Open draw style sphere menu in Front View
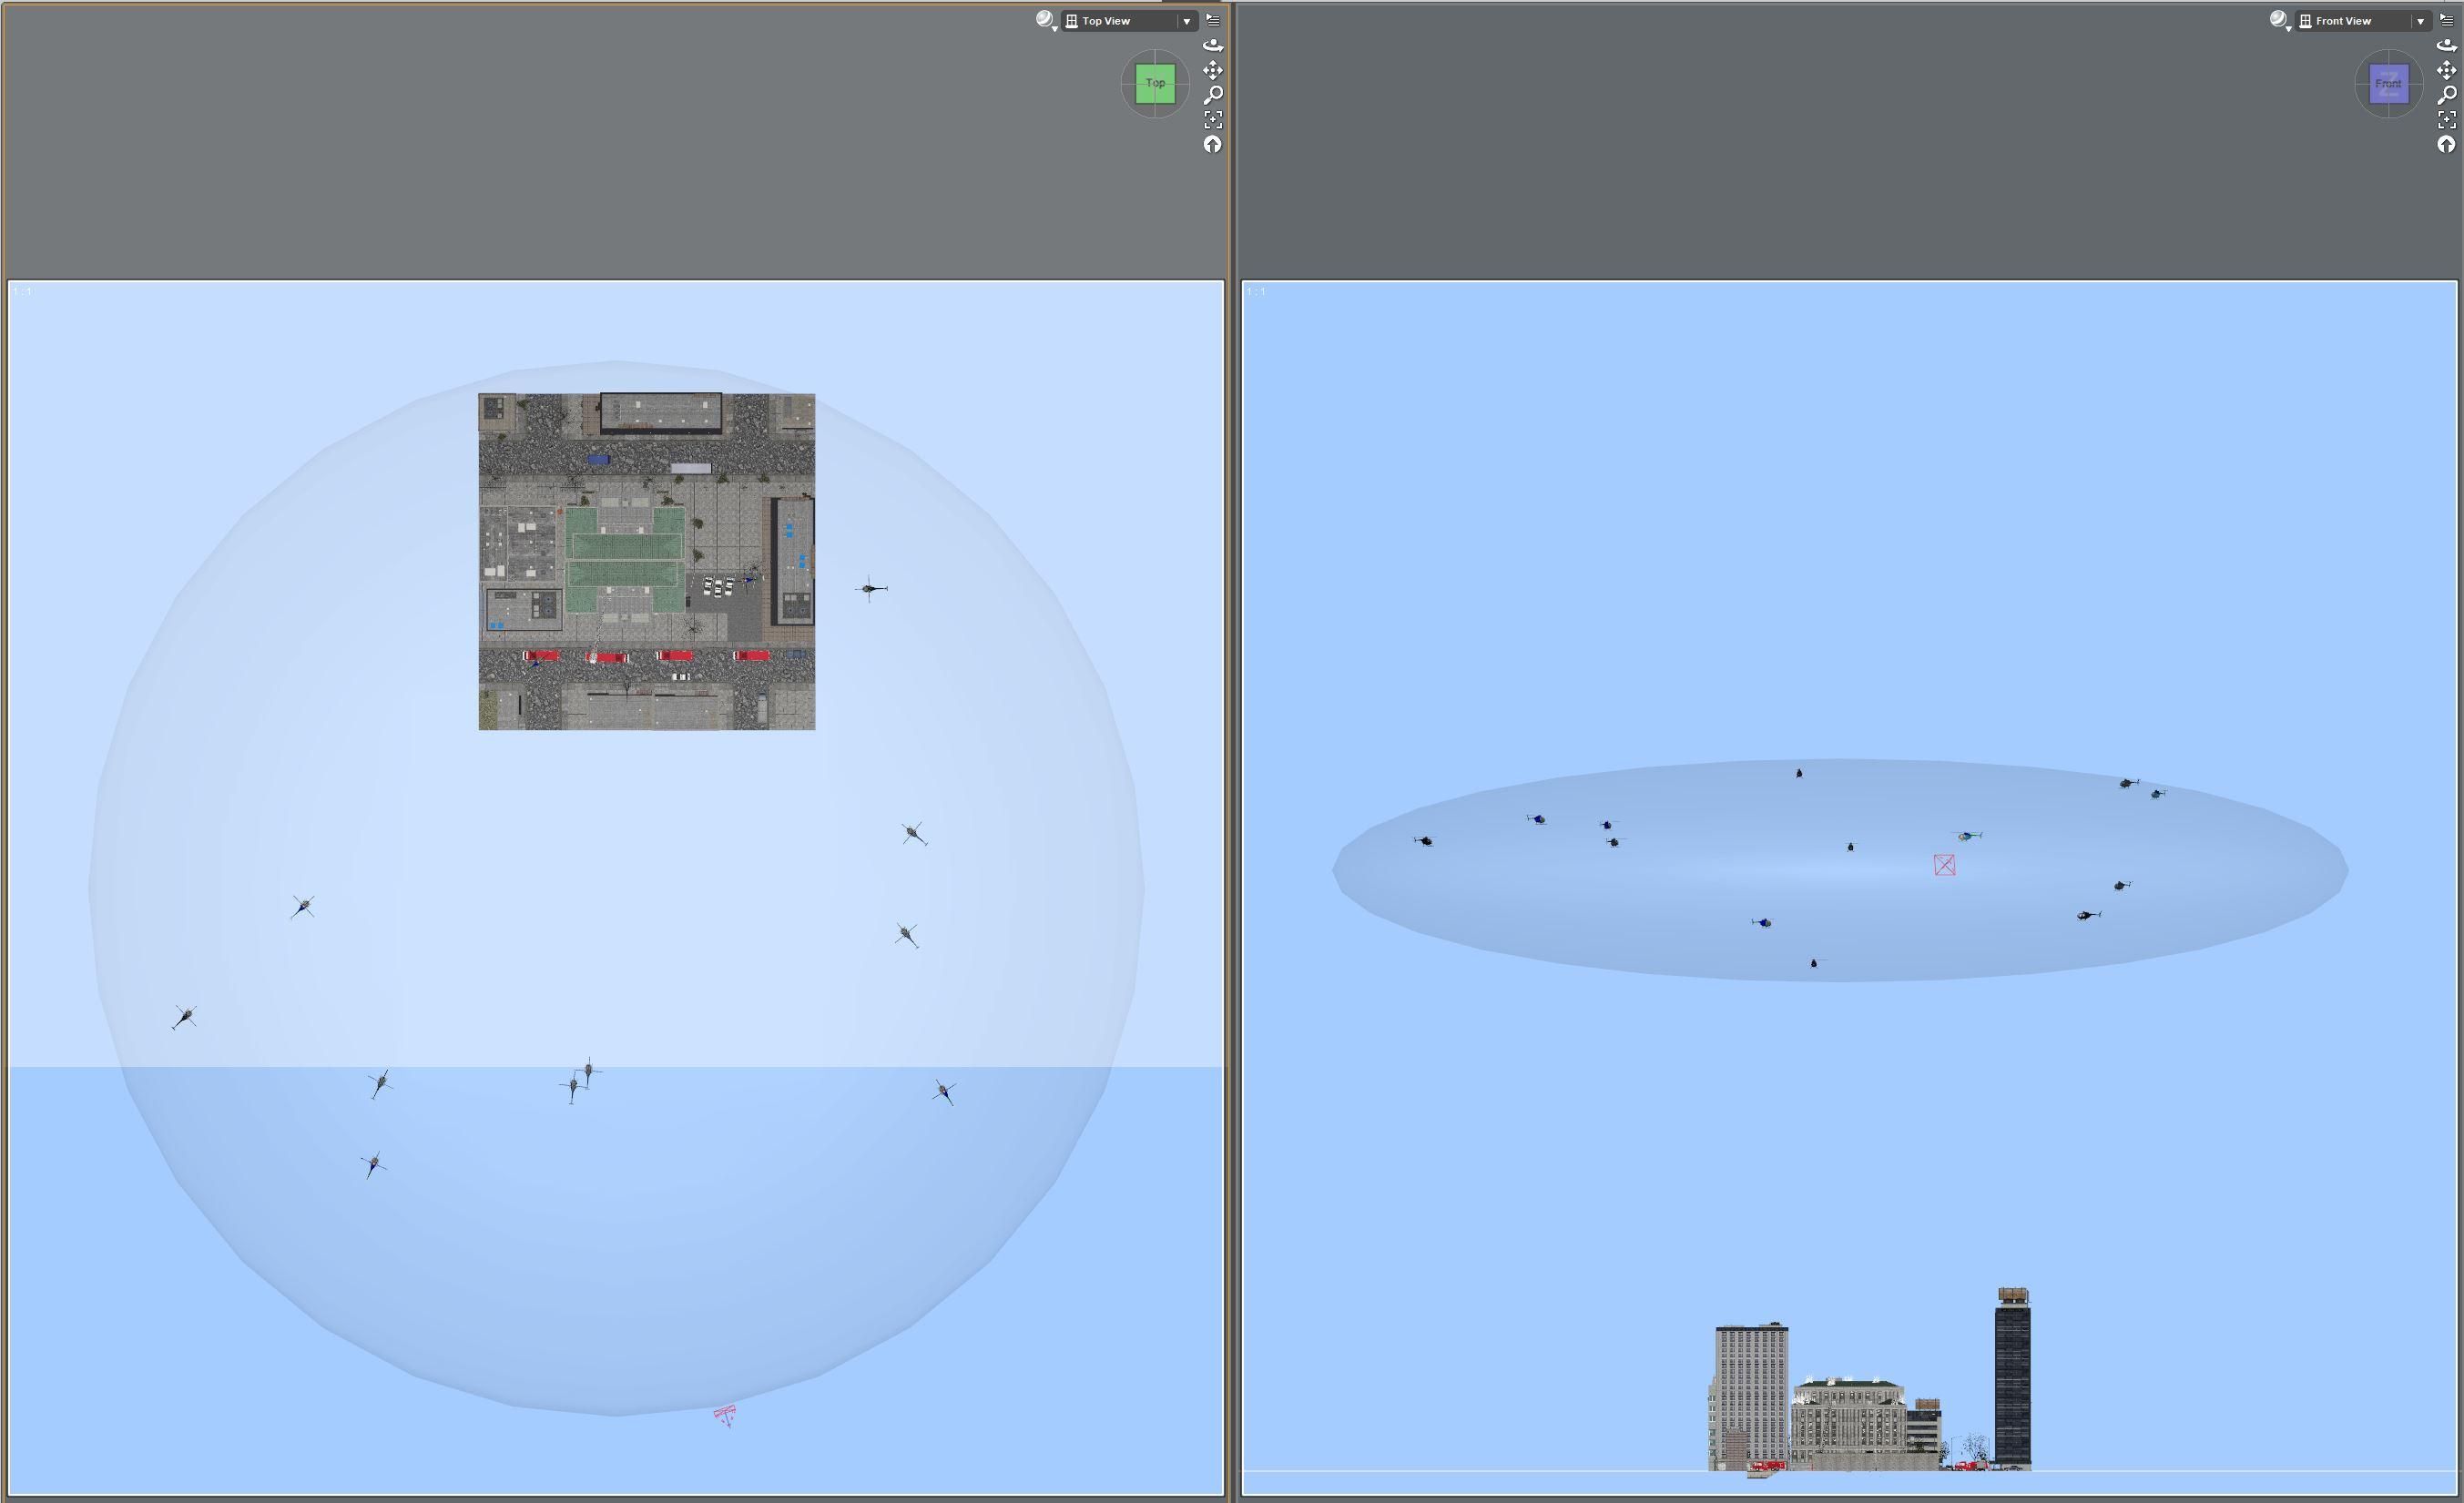 tap(2278, 20)
